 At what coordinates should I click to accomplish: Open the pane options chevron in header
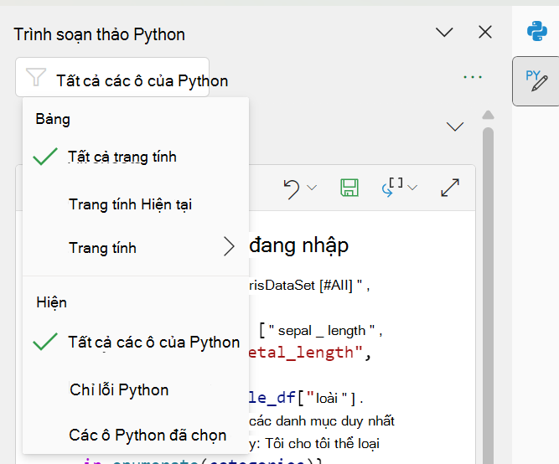(x=444, y=33)
